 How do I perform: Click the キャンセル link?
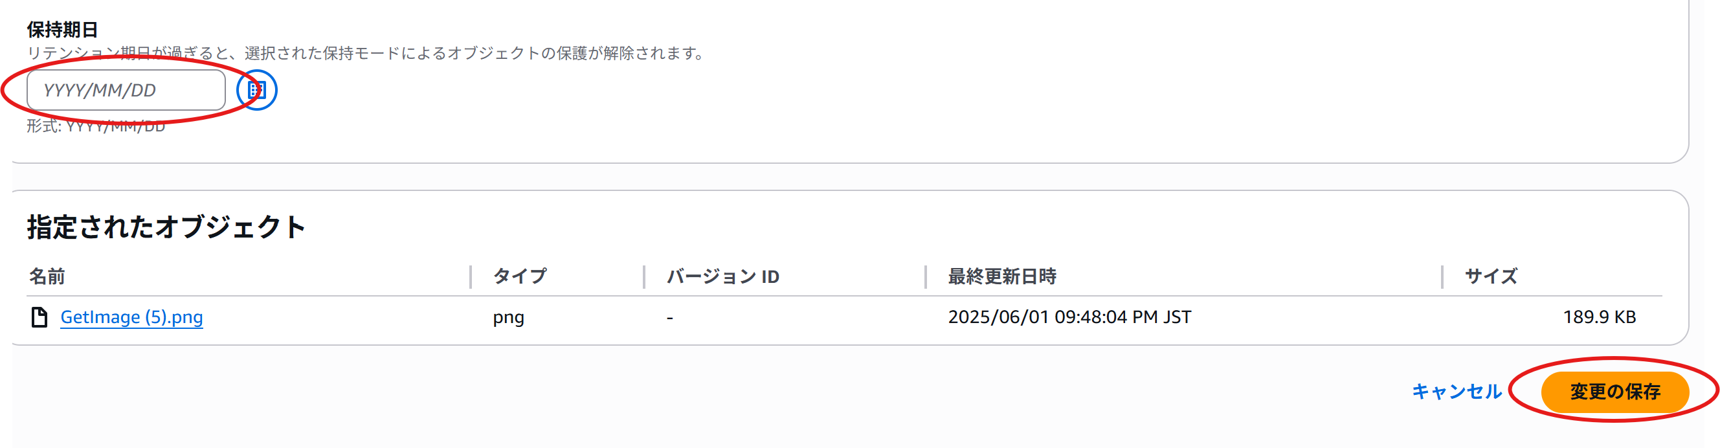(x=1457, y=391)
